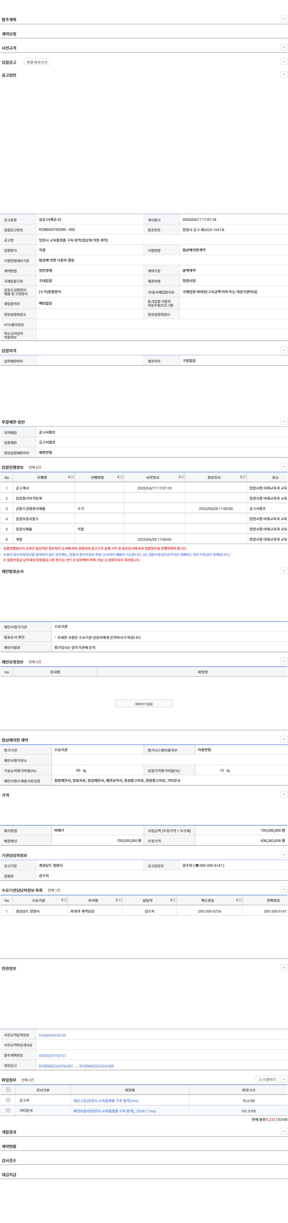Click the 공고명 value 밀양시 교육플랫폼 구축 용역
Screen dimensions: 288x1223
(x=73, y=240)
